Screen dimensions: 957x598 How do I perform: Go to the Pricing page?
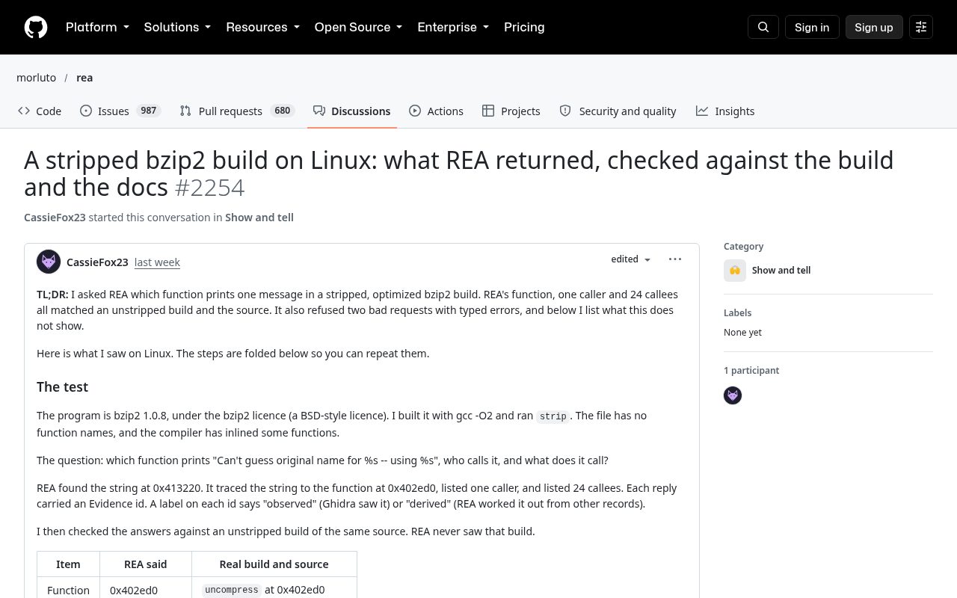click(524, 27)
